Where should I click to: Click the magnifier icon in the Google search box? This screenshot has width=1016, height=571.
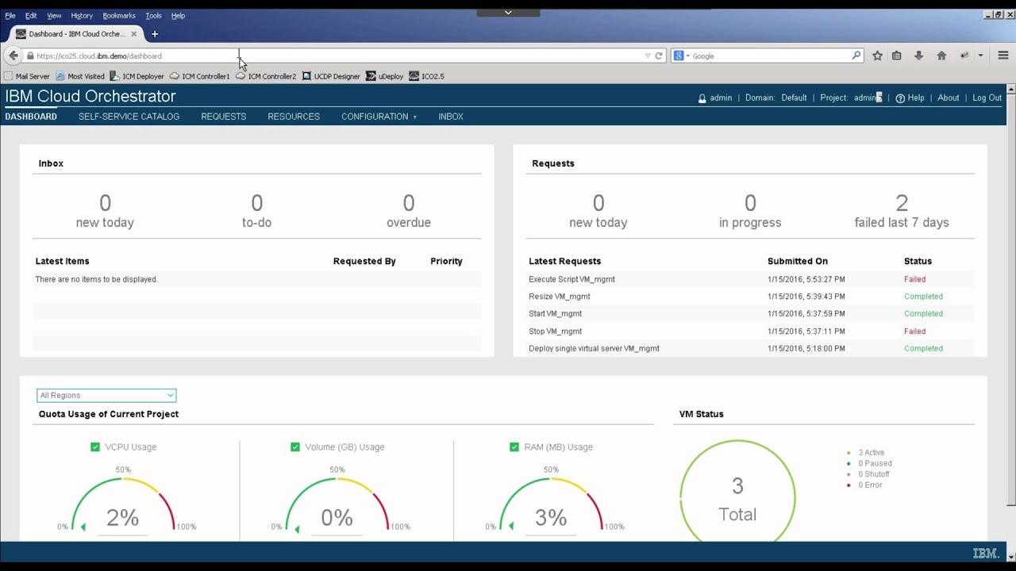click(x=856, y=56)
